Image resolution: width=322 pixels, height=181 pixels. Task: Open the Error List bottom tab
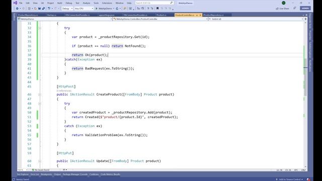(x=35, y=174)
